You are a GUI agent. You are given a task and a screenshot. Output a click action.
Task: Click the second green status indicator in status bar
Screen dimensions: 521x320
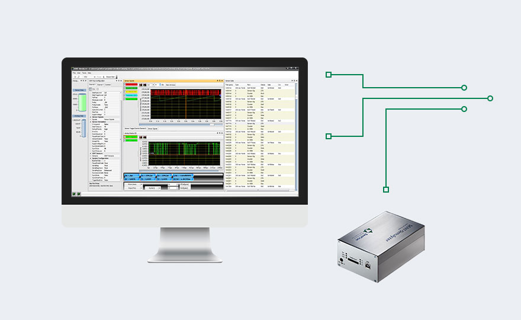point(79,194)
